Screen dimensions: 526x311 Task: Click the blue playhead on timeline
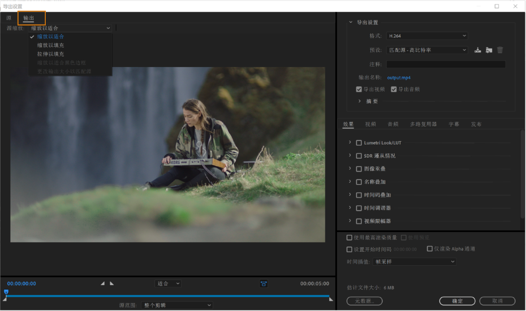(6, 292)
